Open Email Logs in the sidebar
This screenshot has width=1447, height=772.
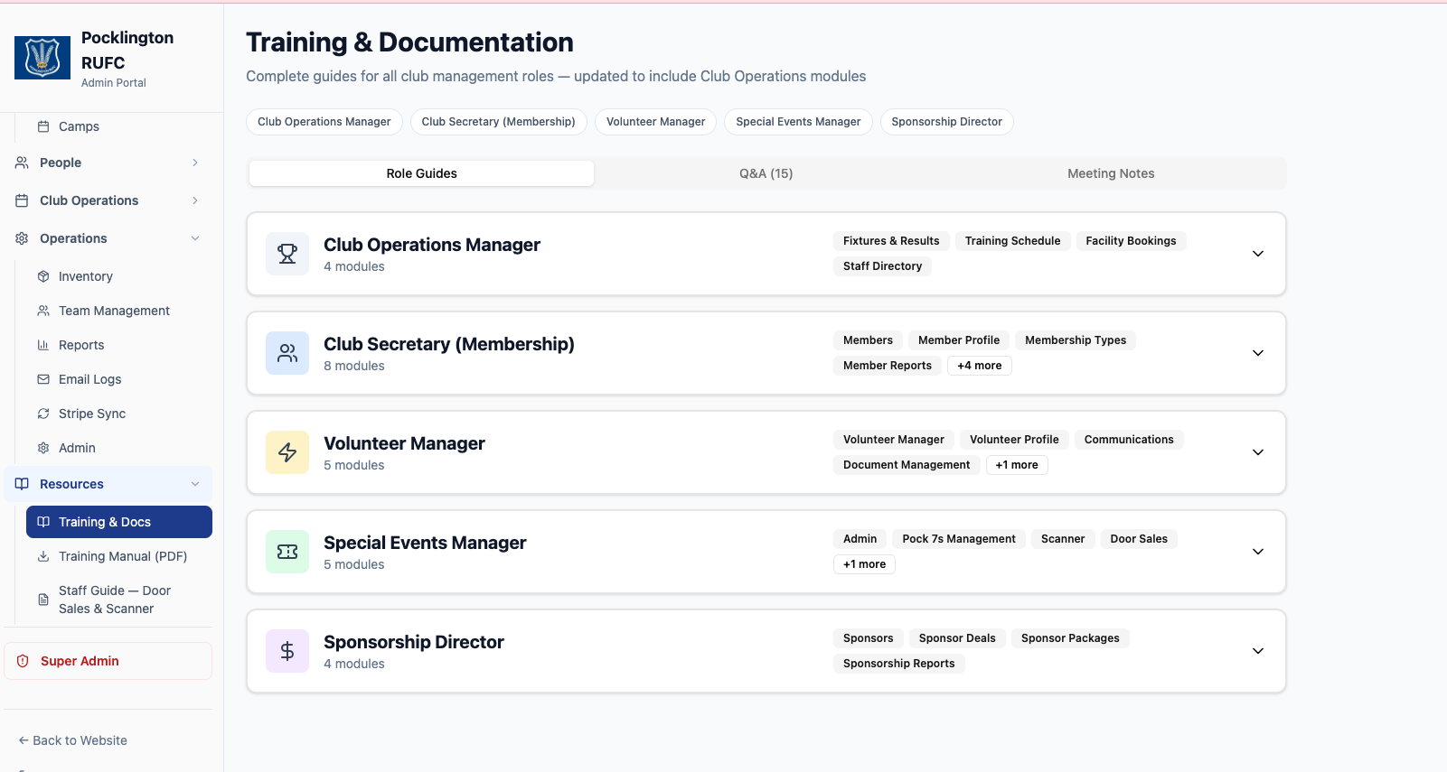(119, 379)
